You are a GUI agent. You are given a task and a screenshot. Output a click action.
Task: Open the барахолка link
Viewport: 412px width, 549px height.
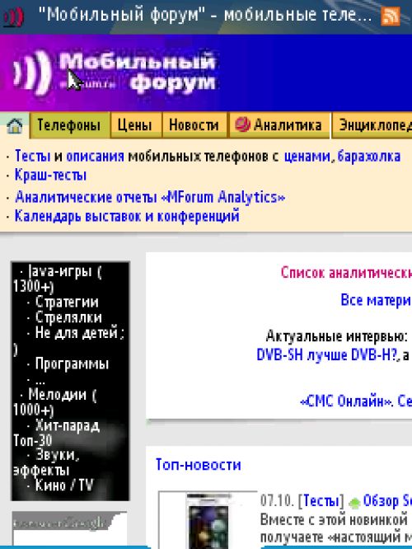[369, 156]
